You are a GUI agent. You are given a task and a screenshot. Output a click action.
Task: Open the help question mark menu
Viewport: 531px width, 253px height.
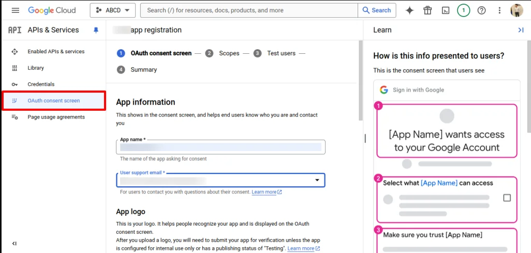[x=481, y=10]
